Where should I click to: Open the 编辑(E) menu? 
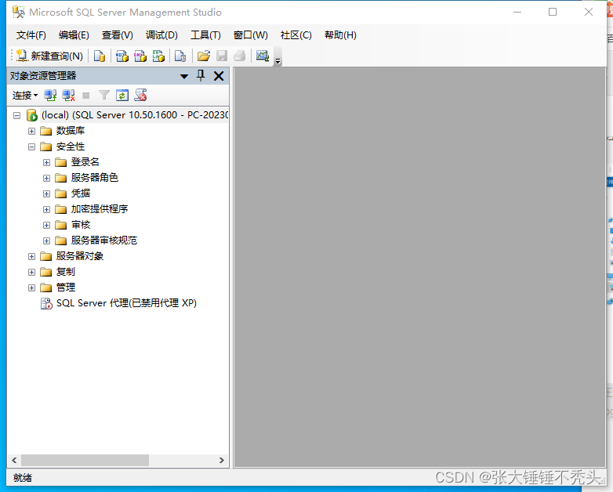click(x=74, y=35)
